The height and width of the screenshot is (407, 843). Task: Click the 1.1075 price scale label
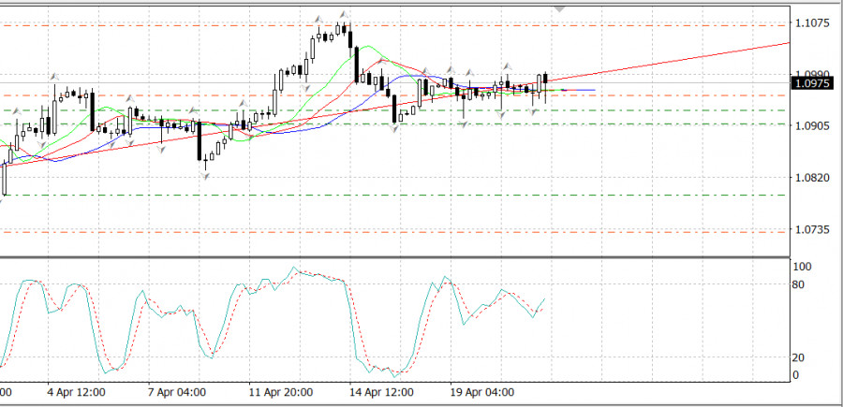tap(811, 22)
